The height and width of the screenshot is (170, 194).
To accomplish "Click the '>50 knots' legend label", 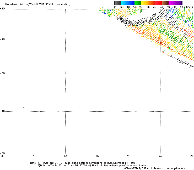I will point(186,7).
